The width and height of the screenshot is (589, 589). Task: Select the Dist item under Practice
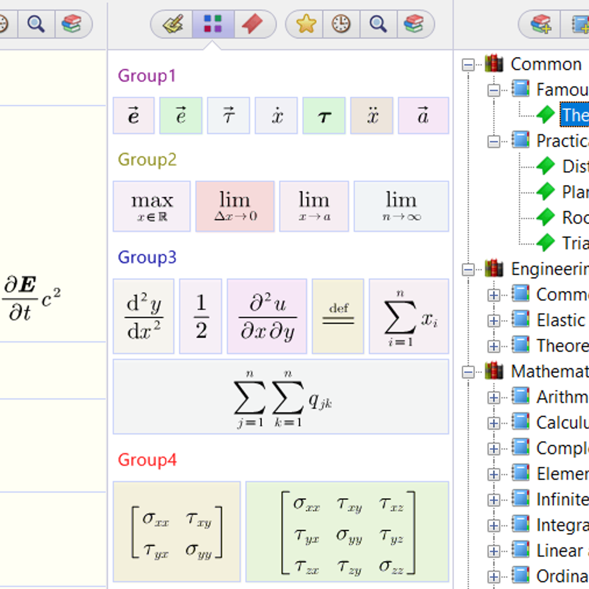coord(574,166)
